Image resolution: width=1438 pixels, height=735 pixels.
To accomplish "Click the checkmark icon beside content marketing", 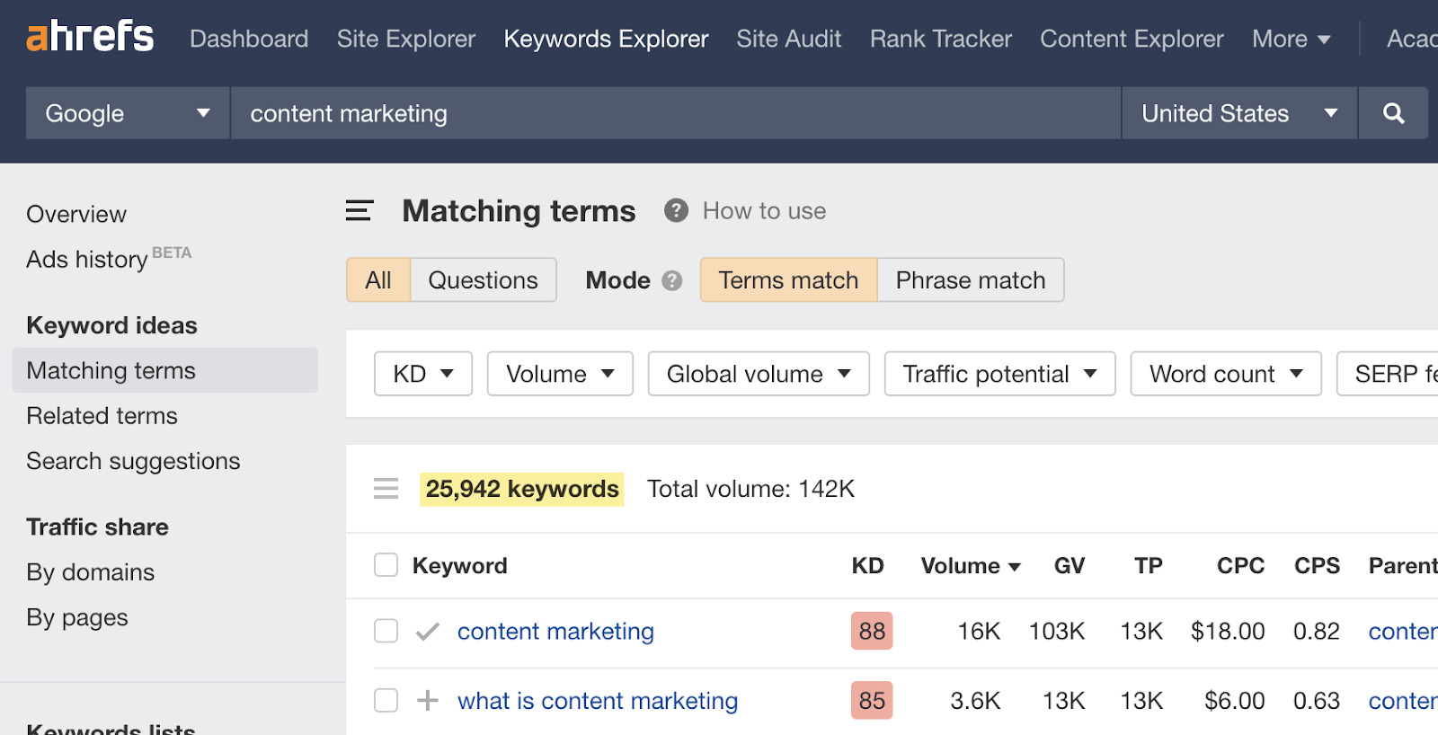I will (x=428, y=632).
